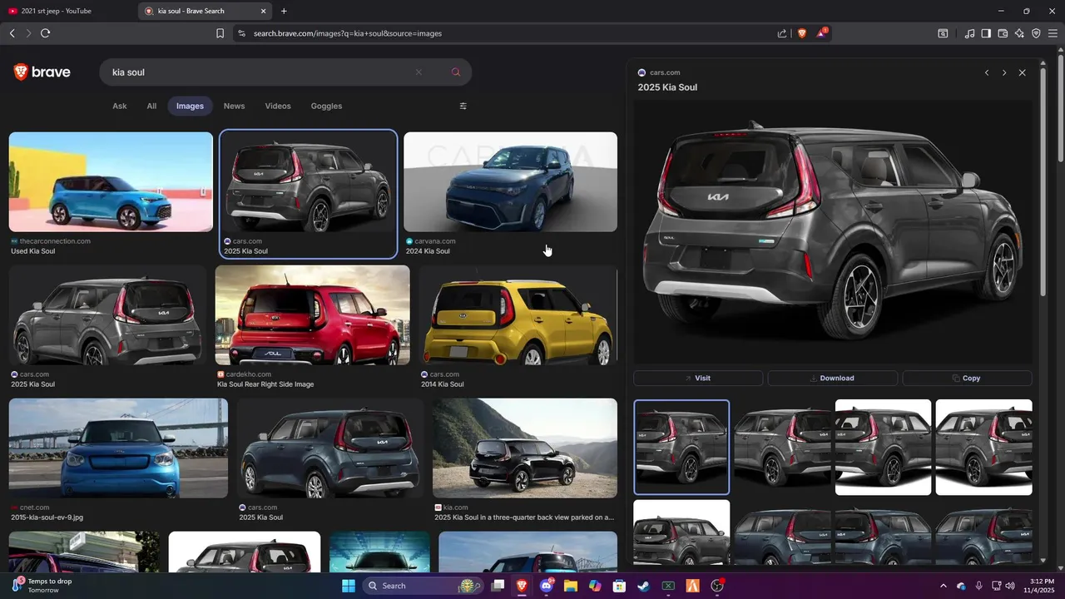This screenshot has height=599, width=1065.
Task: Show previous image in preview panel
Action: click(x=987, y=73)
